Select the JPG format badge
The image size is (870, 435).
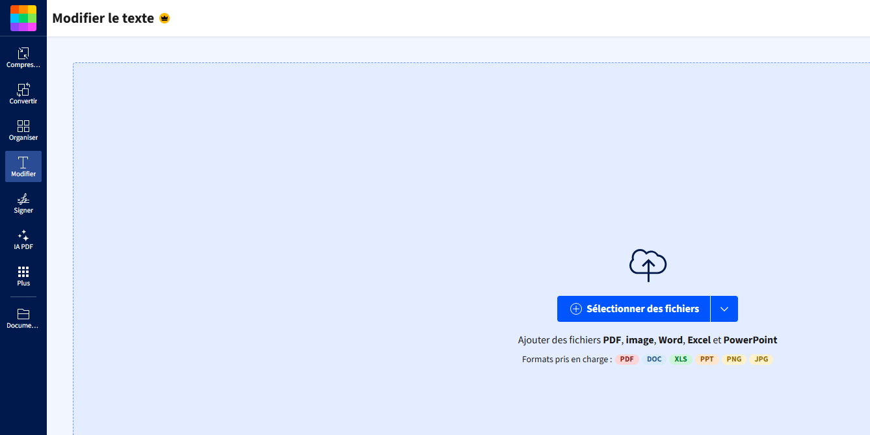coord(760,358)
